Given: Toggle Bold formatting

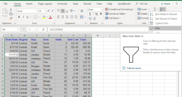Looking at the screenshot, I should [19, 17].
